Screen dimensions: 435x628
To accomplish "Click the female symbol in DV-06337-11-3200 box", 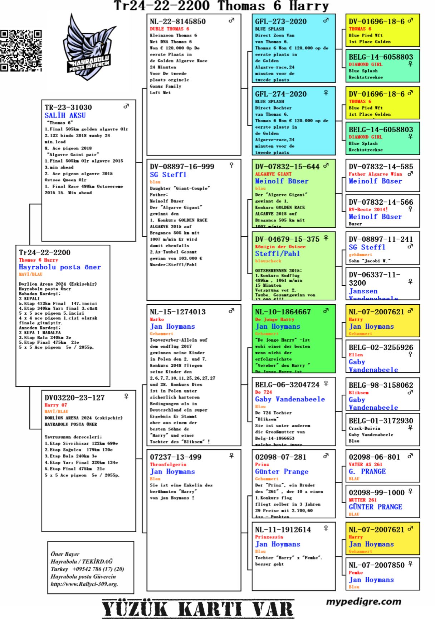I will click(410, 282).
